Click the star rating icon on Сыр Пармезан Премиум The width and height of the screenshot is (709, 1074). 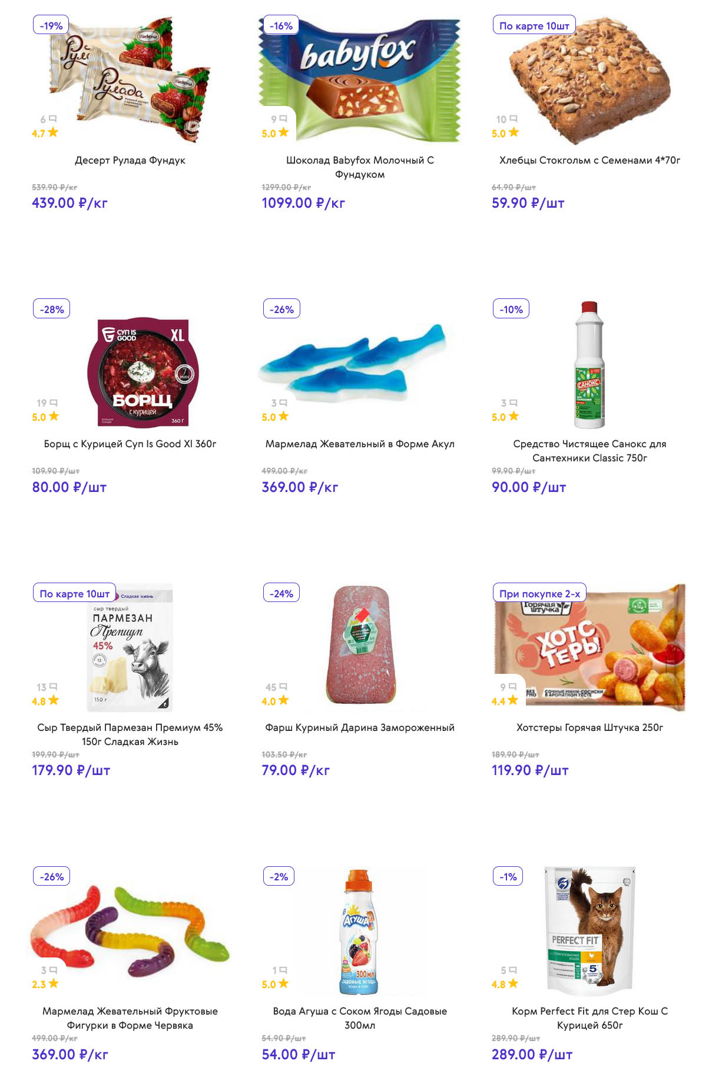click(x=54, y=700)
